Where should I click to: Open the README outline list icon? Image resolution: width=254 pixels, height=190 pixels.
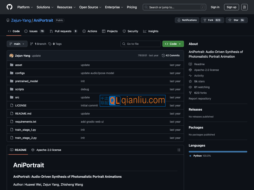coord(179,150)
